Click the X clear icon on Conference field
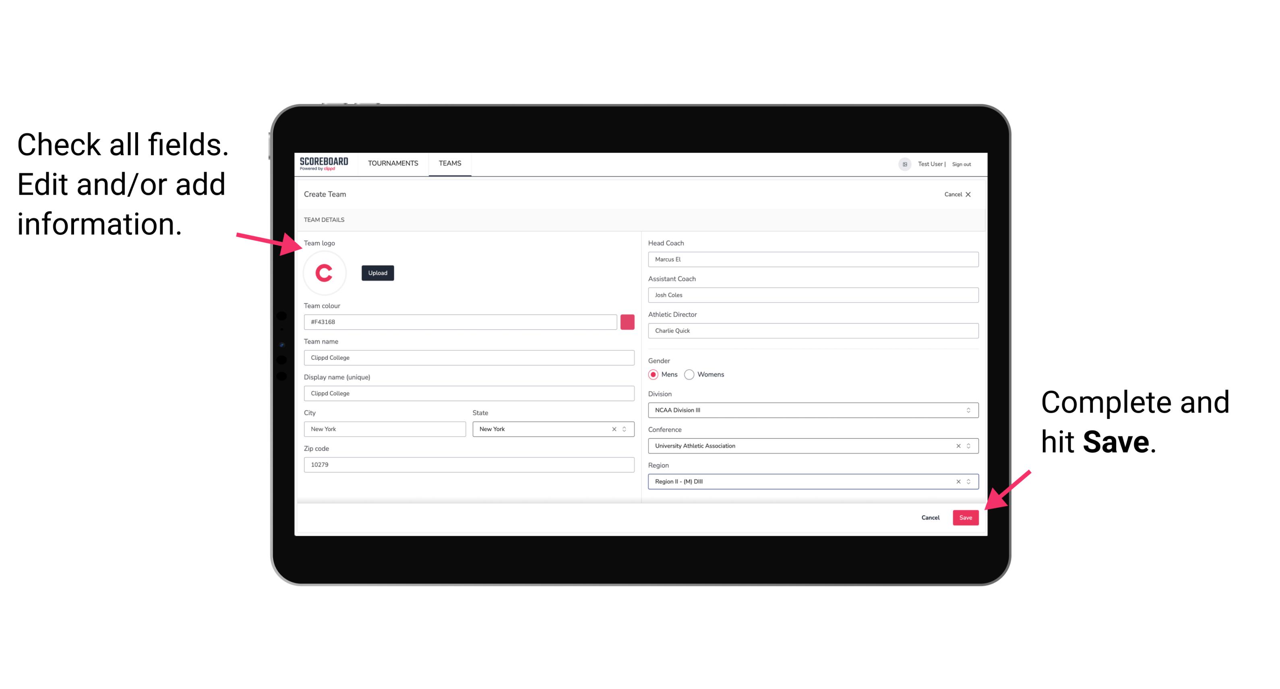Screen dimensions: 1280x689 (x=956, y=446)
